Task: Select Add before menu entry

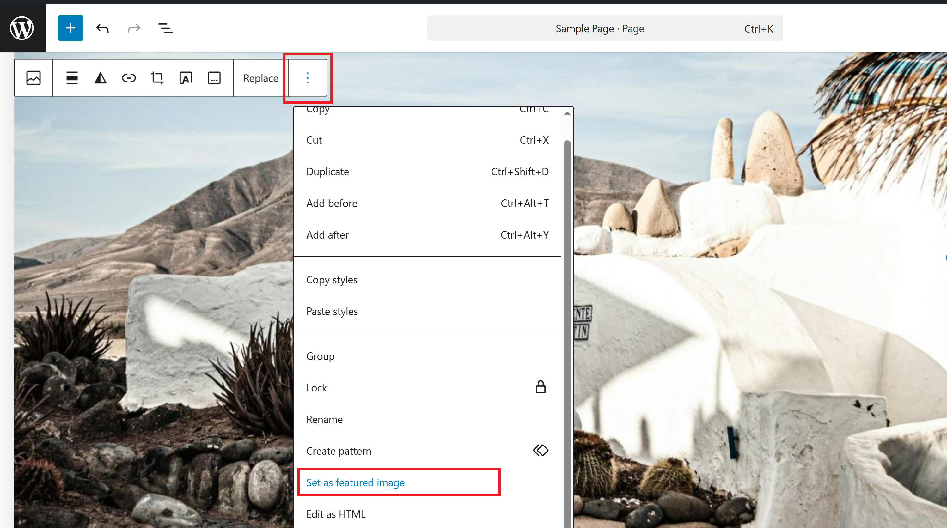Action: pyautogui.click(x=427, y=203)
